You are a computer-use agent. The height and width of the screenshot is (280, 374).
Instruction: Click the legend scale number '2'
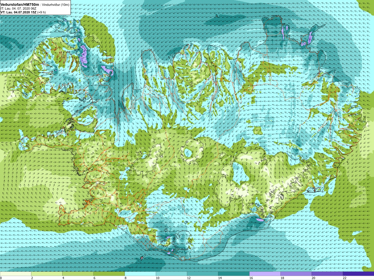[x=32, y=278]
